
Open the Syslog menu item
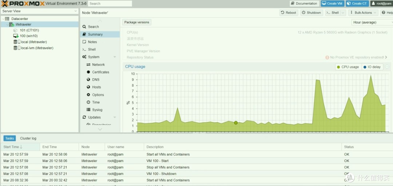click(x=100, y=110)
